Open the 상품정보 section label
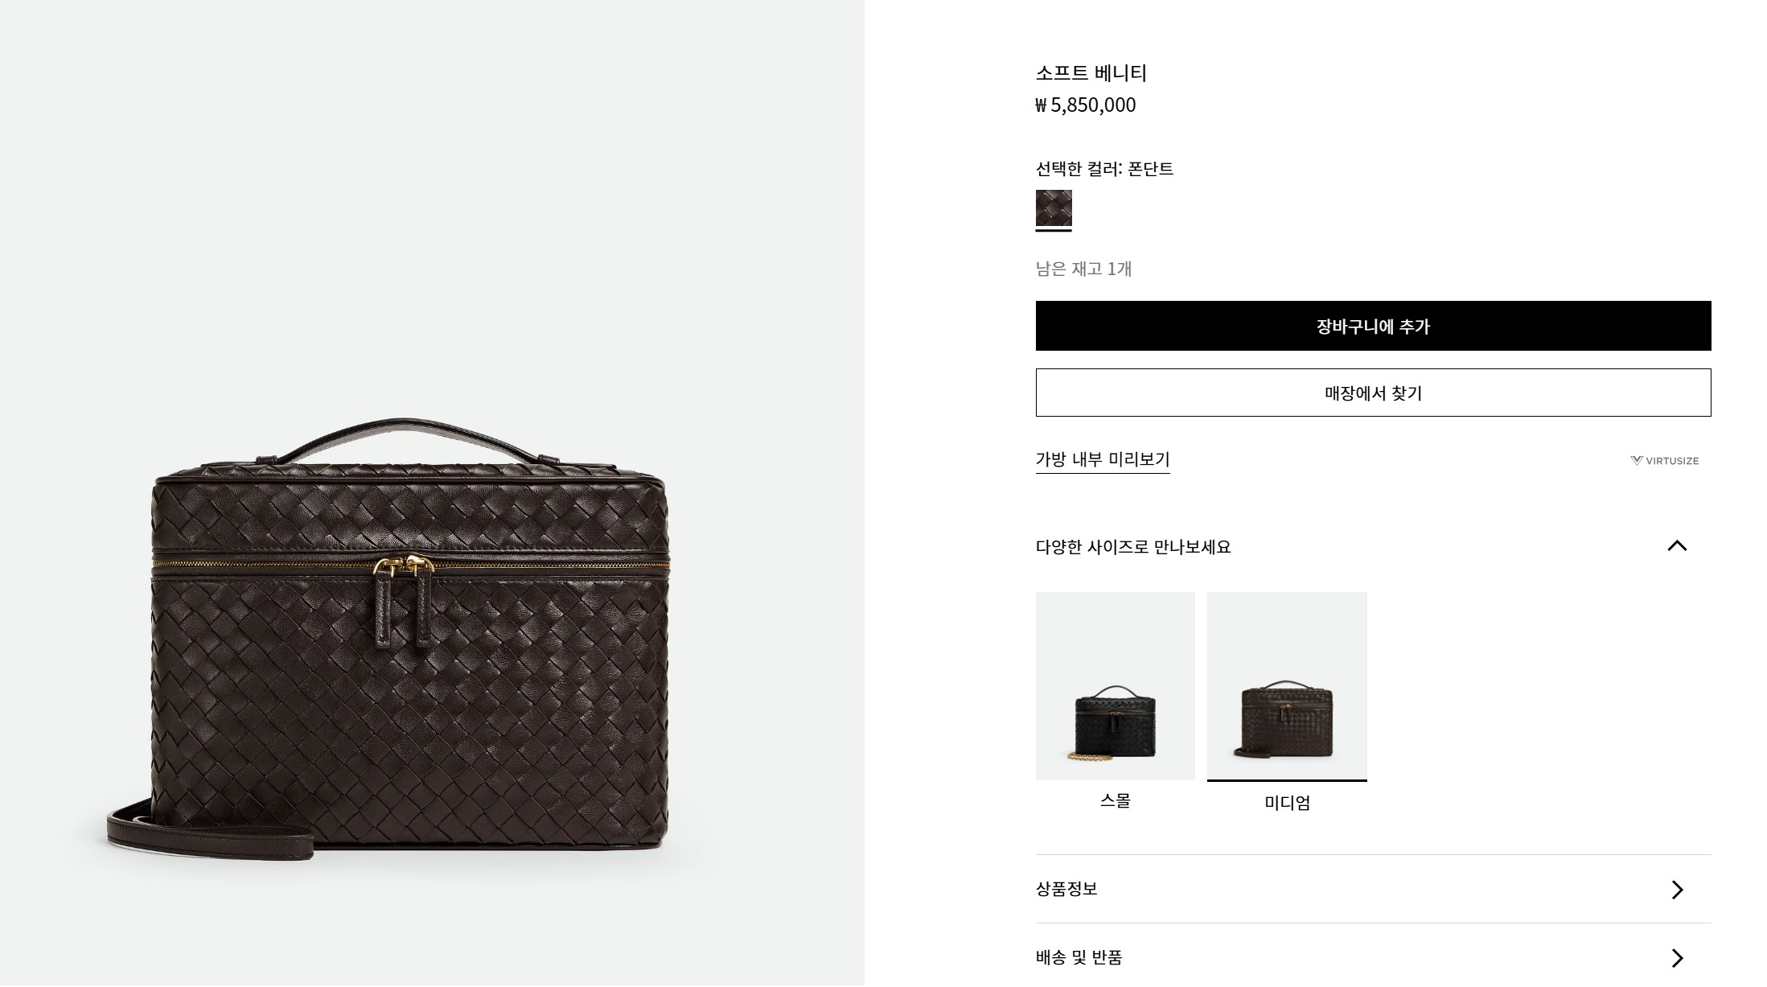Image resolution: width=1767 pixels, height=987 pixels. tap(1066, 889)
